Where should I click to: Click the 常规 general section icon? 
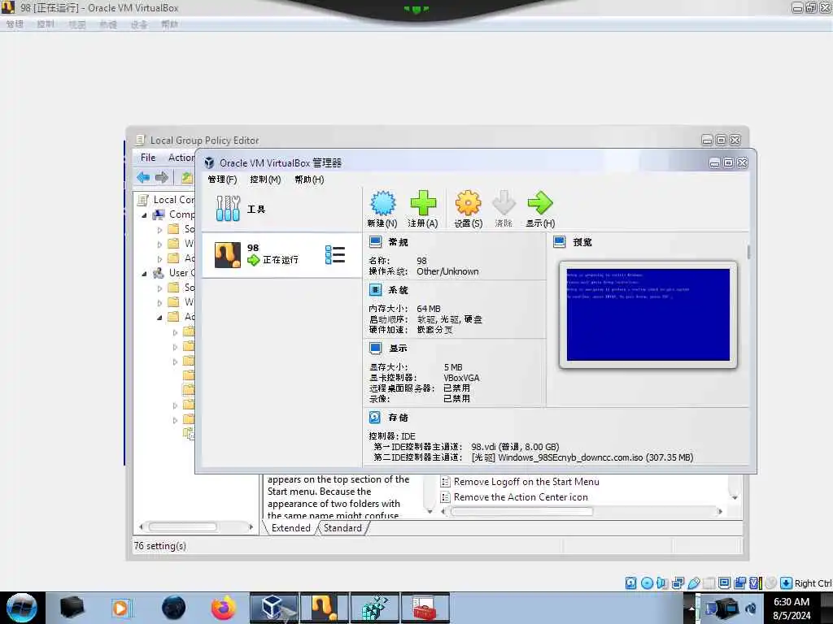coord(375,242)
